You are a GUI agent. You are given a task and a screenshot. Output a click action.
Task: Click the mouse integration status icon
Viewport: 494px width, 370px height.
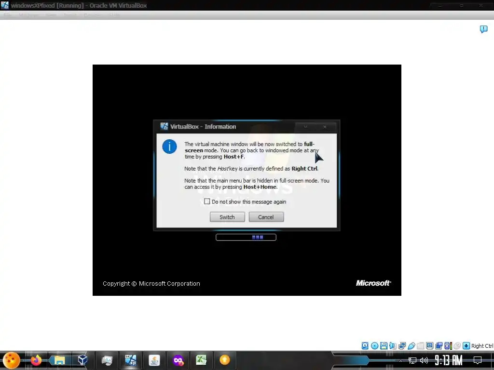(x=457, y=346)
